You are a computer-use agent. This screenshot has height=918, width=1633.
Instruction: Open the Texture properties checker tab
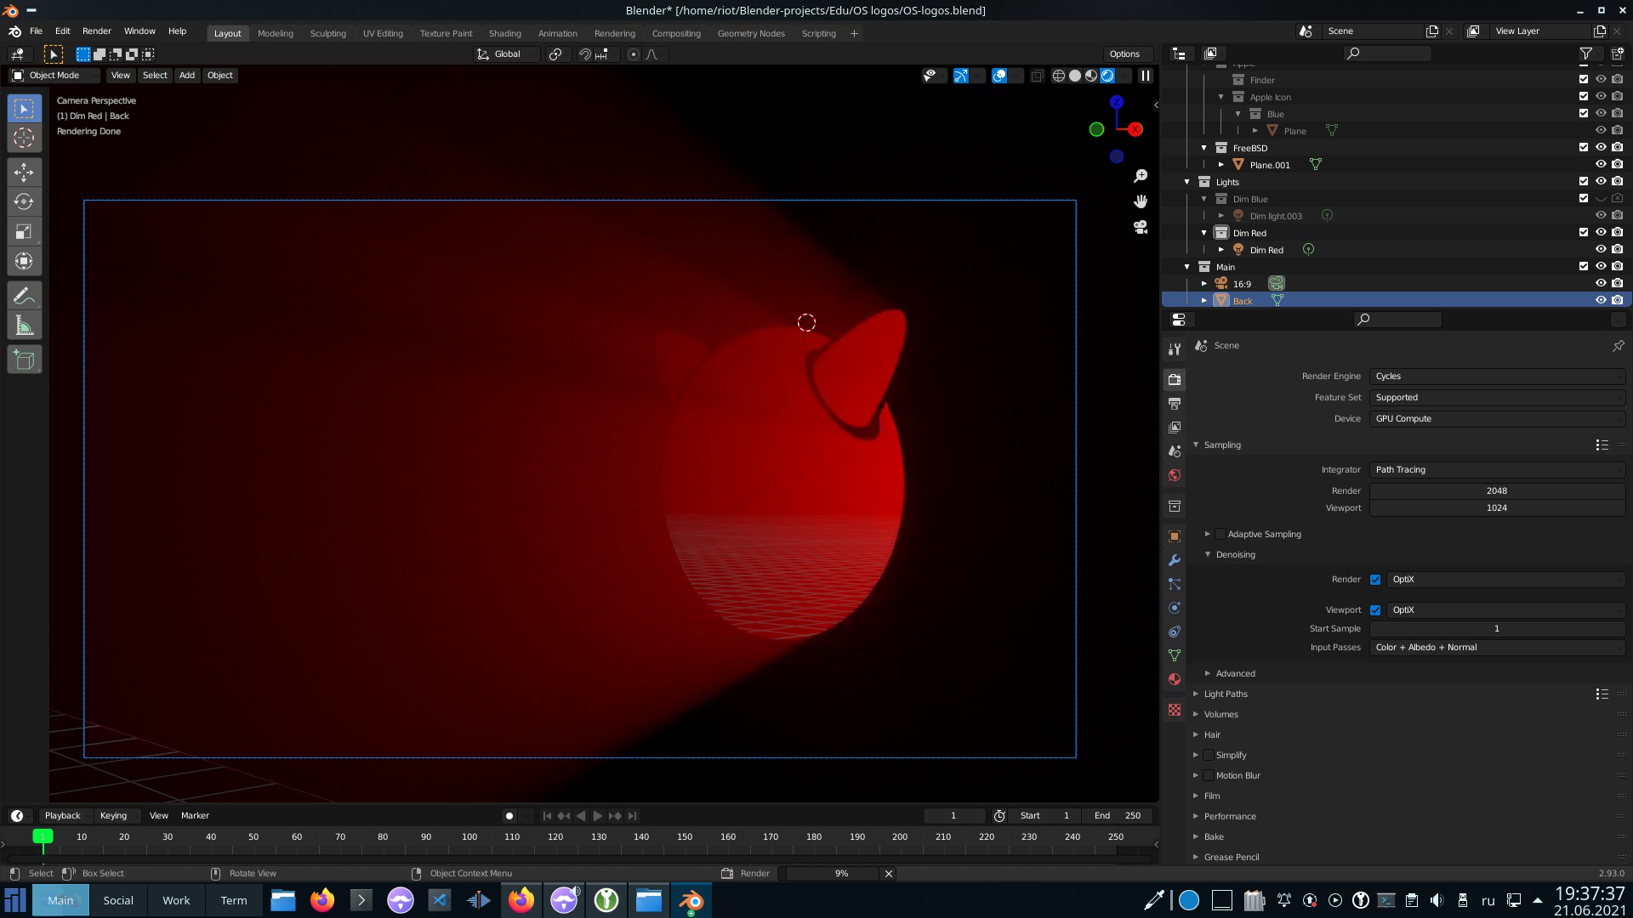click(x=1175, y=710)
